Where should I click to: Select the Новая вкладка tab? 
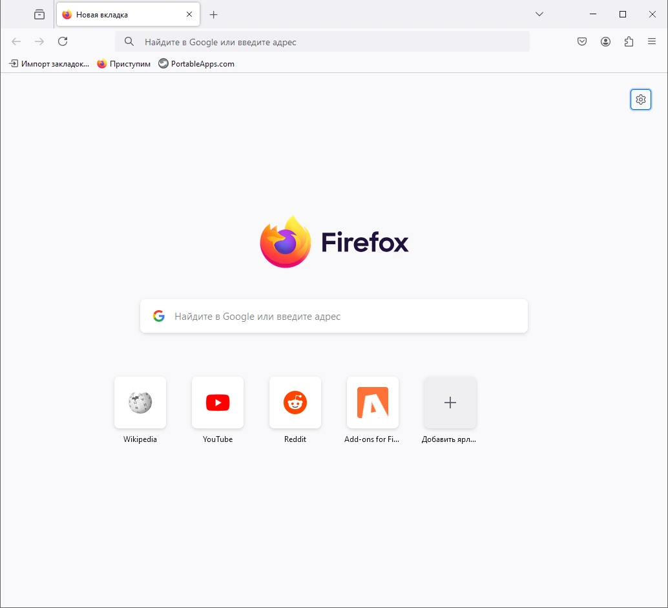coord(128,14)
